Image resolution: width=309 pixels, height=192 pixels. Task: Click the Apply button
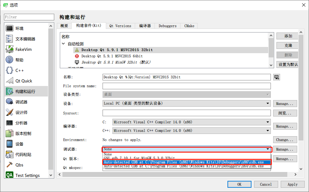[293, 184]
